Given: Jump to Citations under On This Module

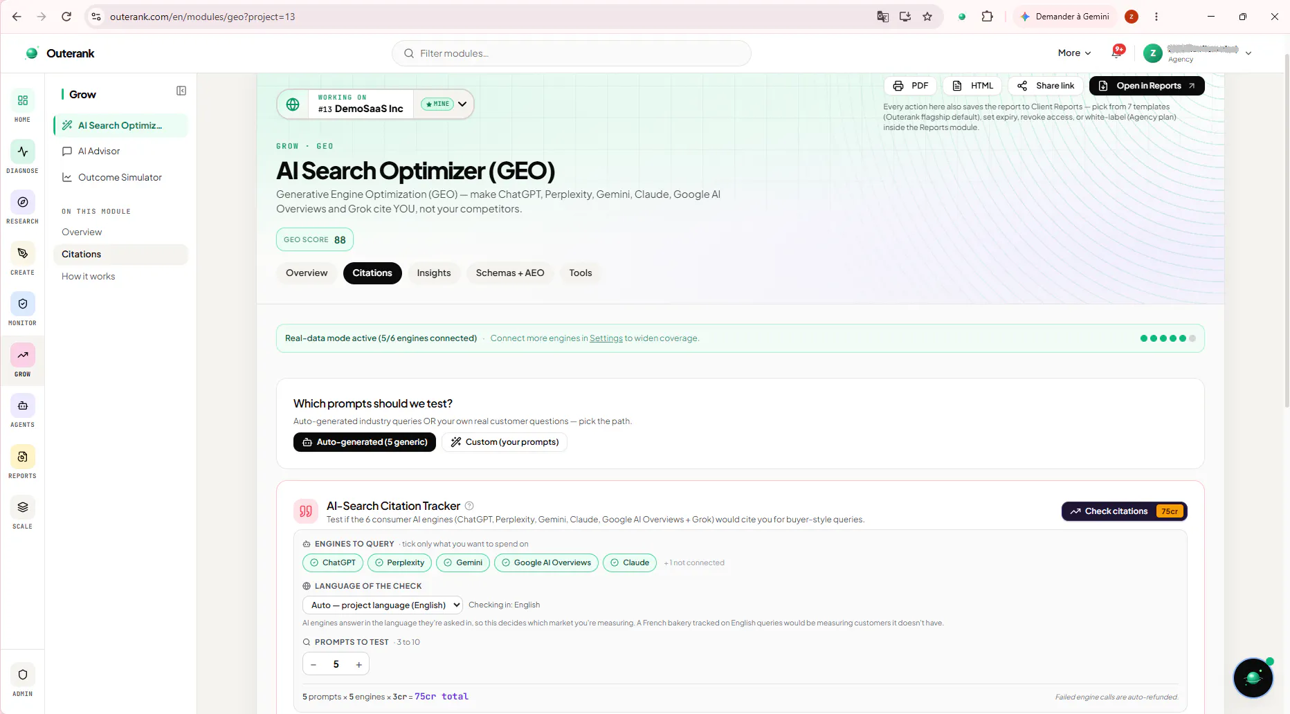Looking at the screenshot, I should click(120, 254).
